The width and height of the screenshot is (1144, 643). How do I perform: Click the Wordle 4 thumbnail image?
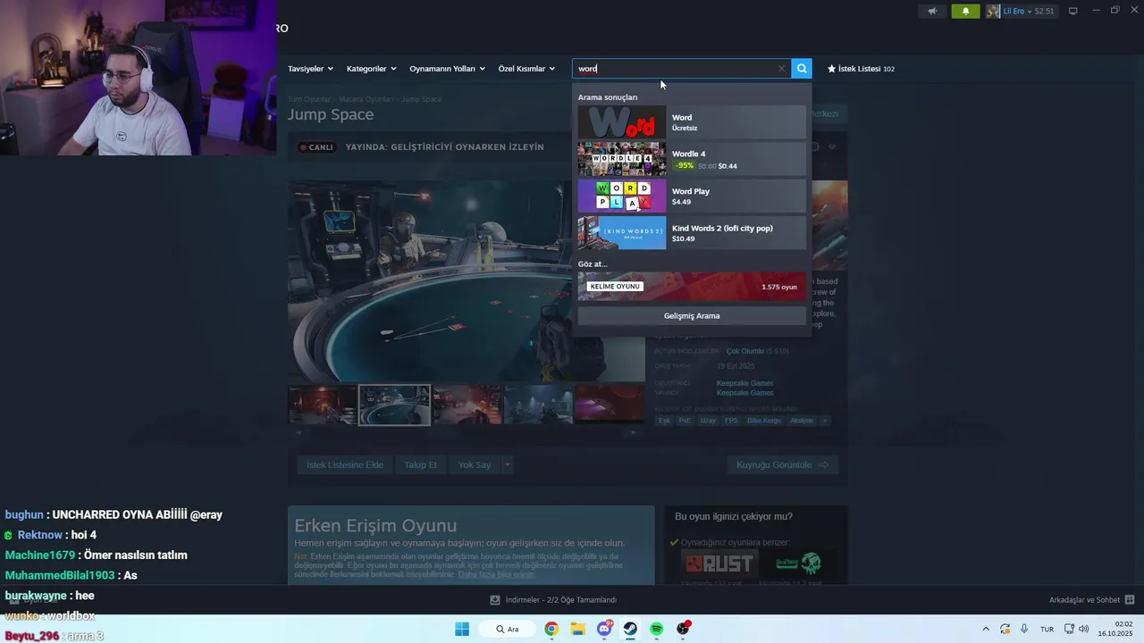coord(621,159)
